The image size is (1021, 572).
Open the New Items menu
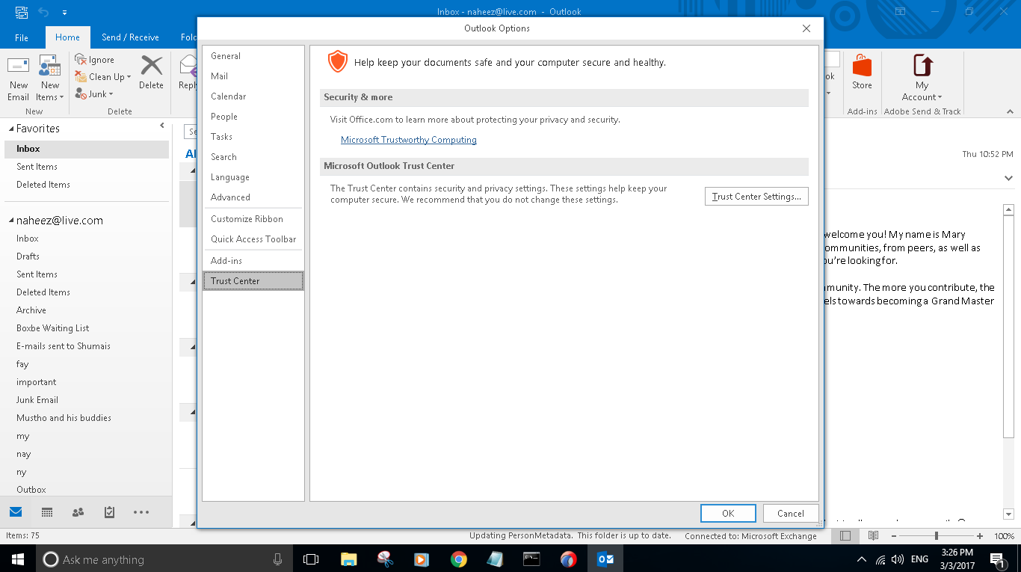(50, 78)
